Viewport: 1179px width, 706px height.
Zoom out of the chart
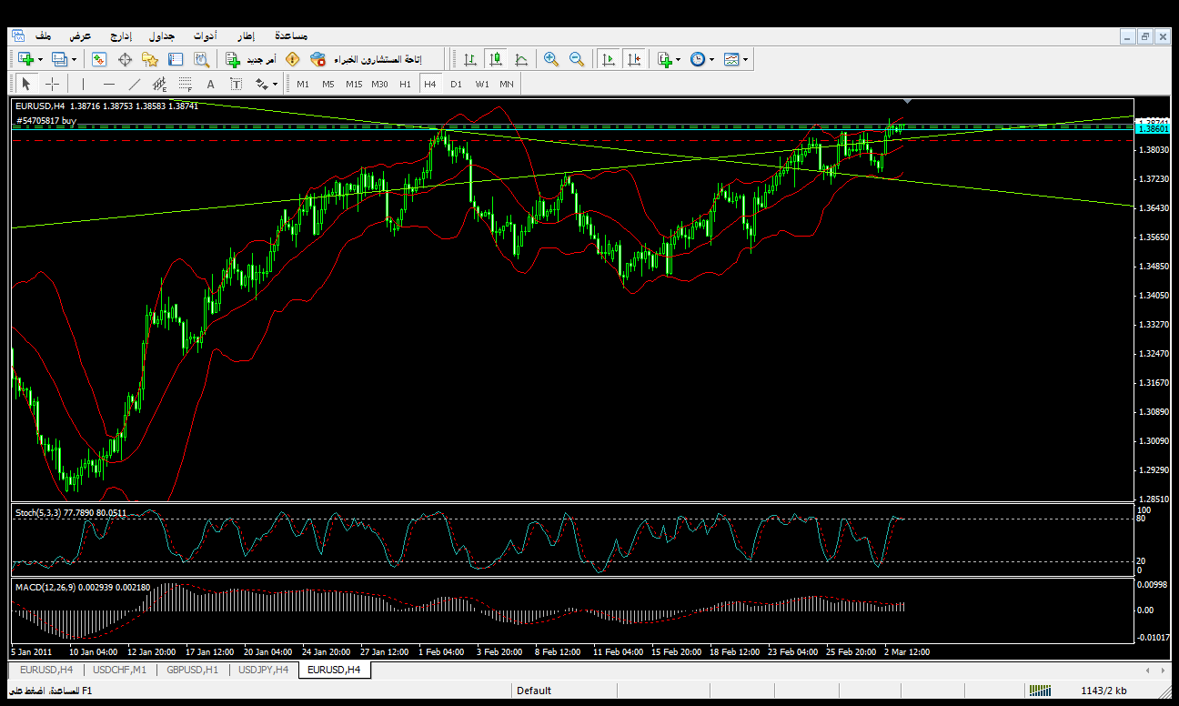[576, 59]
